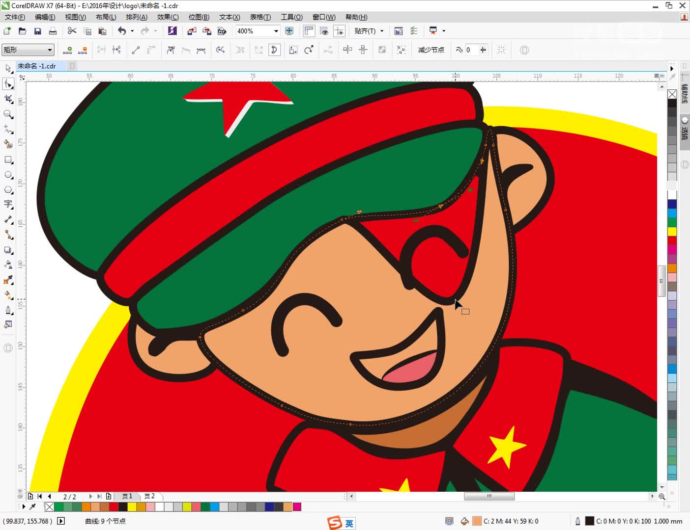This screenshot has height=530, width=690.
Task: Toggle show rulers button
Action: pyautogui.click(x=309, y=31)
